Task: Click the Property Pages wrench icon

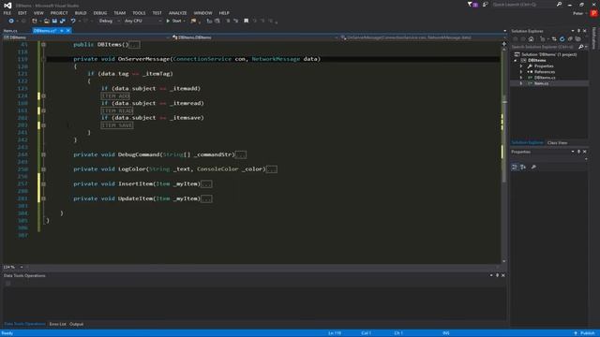Action: coord(533,167)
